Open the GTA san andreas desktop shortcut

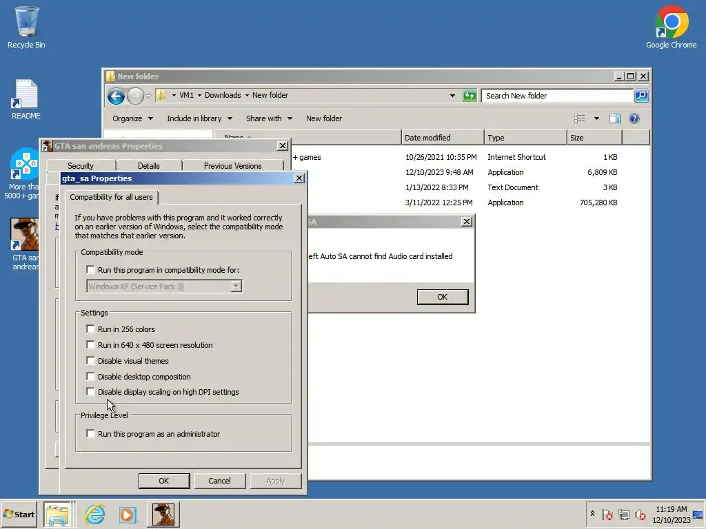pos(24,245)
